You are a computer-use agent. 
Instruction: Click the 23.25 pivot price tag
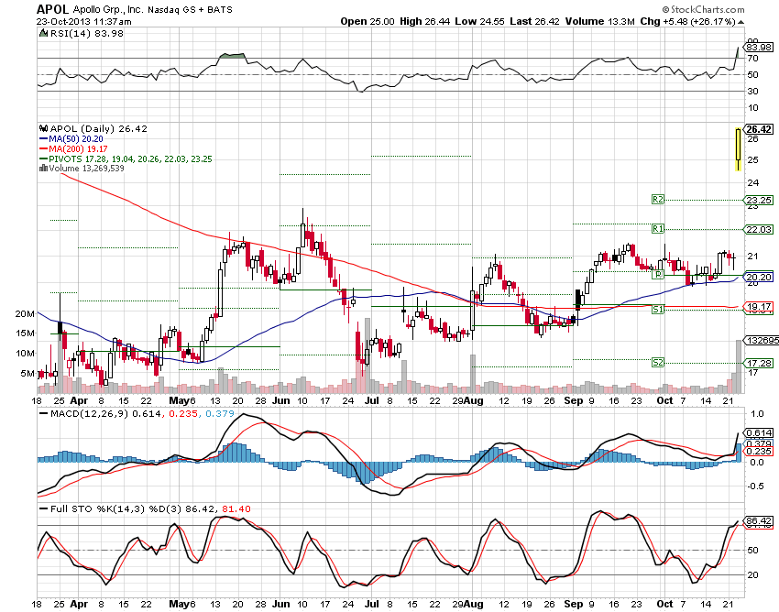(x=759, y=201)
